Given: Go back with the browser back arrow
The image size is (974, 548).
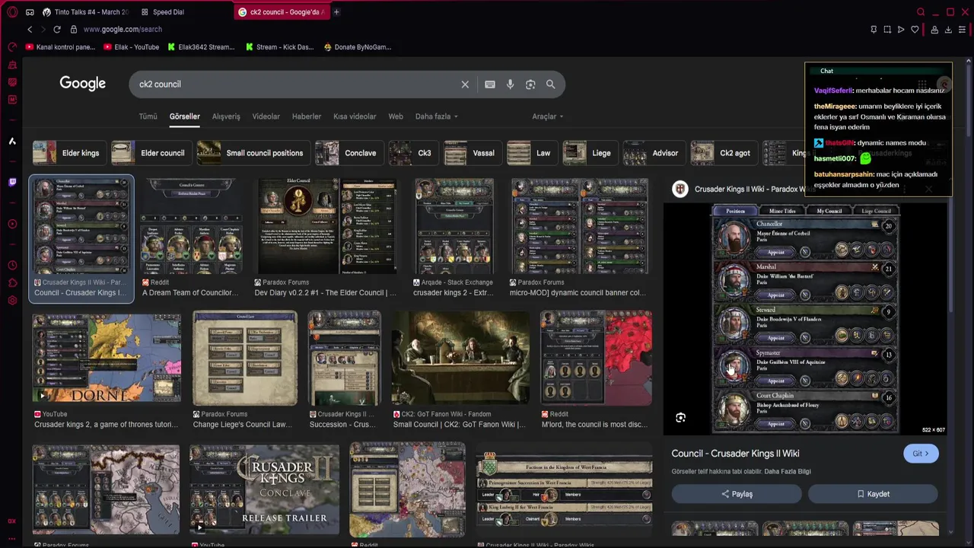Looking at the screenshot, I should click(30, 29).
